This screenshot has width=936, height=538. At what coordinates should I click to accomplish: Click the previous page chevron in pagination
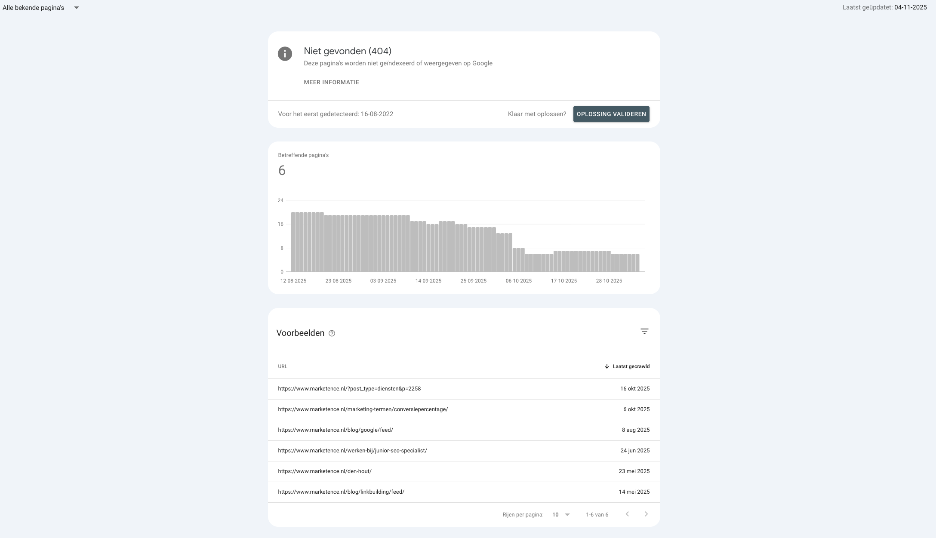click(x=627, y=514)
